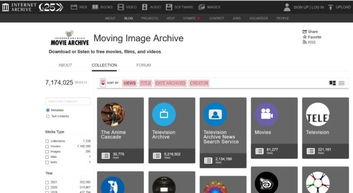Check the texts media type checkbox
The width and height of the screenshot is (353, 193).
coord(47,162)
